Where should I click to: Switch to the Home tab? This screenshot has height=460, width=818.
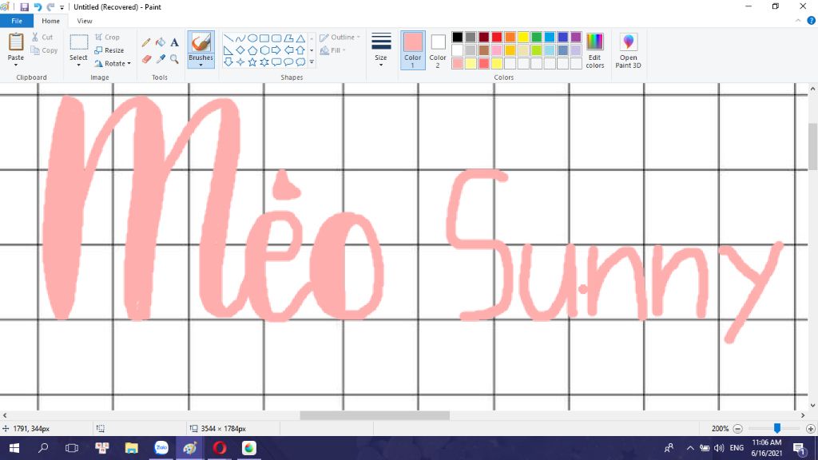click(50, 21)
